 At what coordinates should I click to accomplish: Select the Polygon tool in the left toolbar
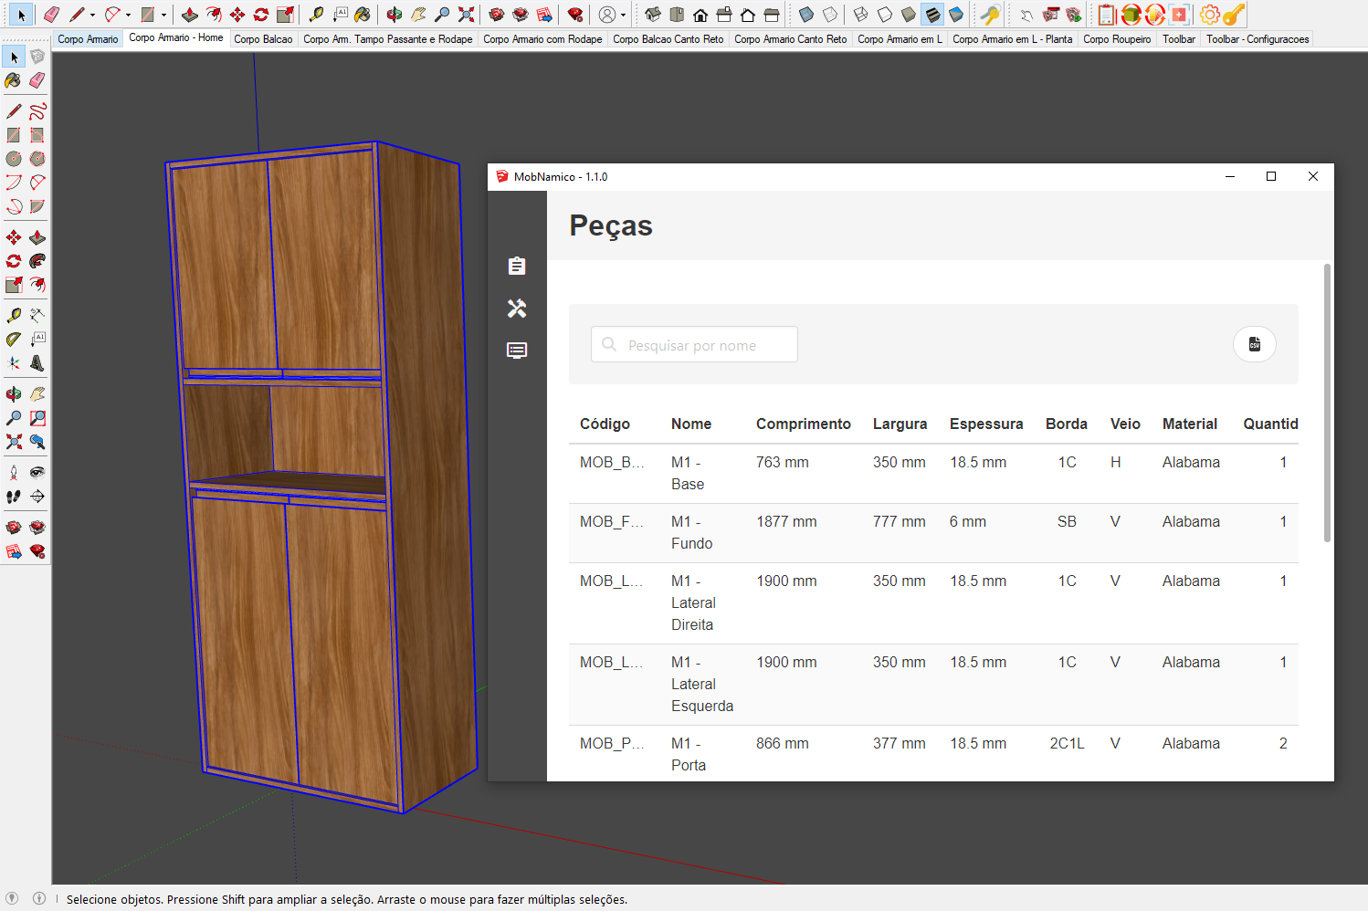point(37,159)
